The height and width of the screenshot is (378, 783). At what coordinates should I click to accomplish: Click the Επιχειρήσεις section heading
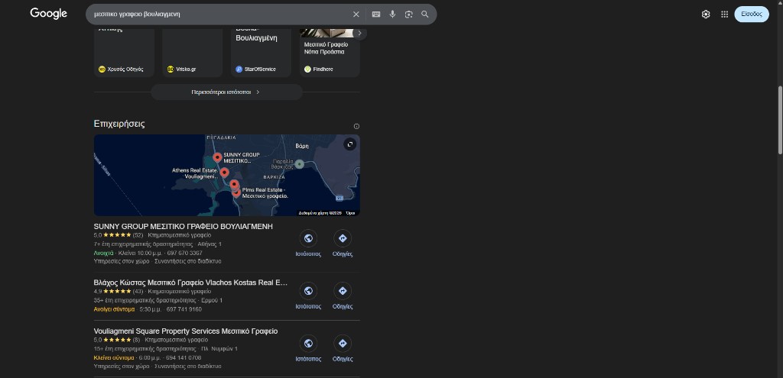pyautogui.click(x=119, y=124)
